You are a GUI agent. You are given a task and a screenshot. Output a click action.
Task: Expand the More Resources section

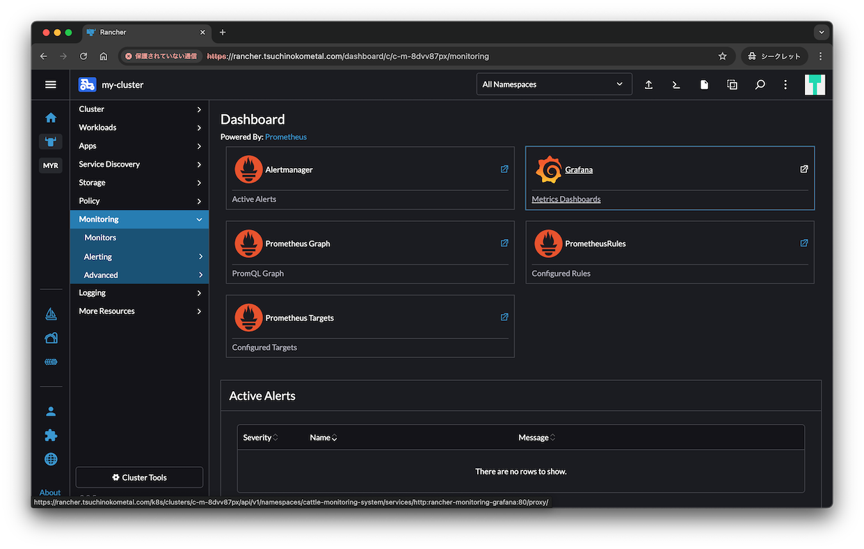pos(140,311)
